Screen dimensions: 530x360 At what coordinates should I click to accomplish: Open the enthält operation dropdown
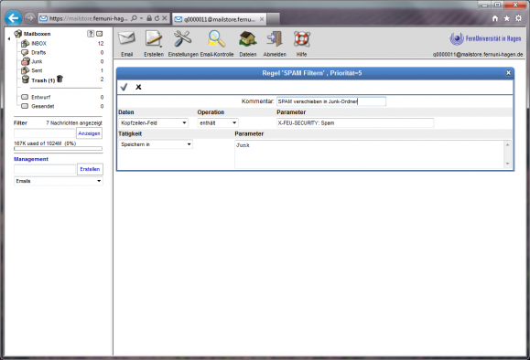tap(218, 122)
